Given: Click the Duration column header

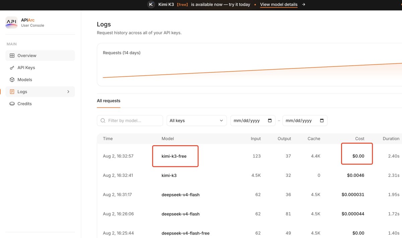Looking at the screenshot, I should (x=391, y=139).
